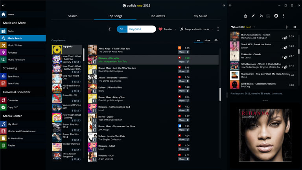Switch to the My Music tab

coord(200,16)
